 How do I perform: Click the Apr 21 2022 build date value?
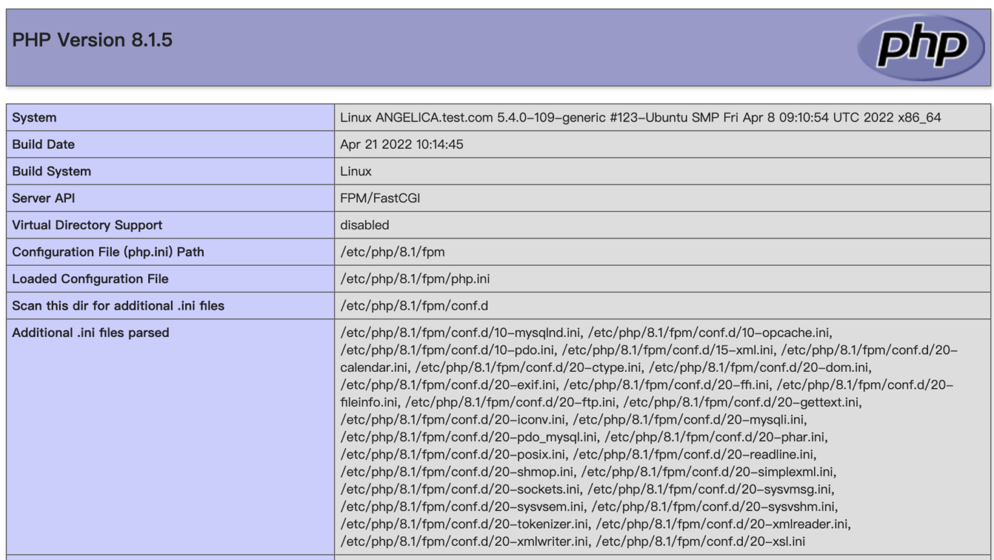coord(401,144)
